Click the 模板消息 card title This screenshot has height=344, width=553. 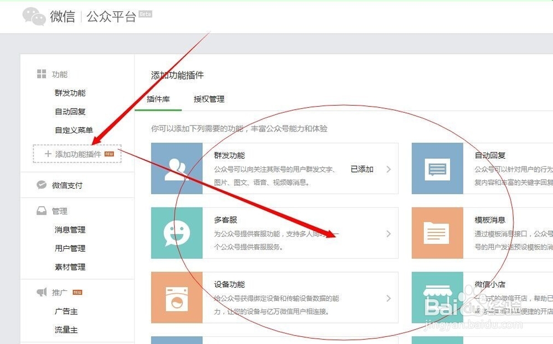490,220
